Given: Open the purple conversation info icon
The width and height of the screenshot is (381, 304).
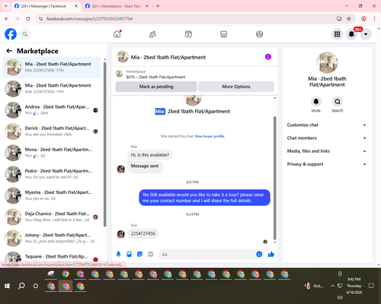Looking at the screenshot, I should coord(268,57).
